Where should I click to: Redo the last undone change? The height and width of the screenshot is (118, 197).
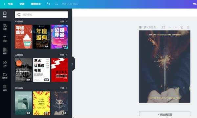click(56, 4)
